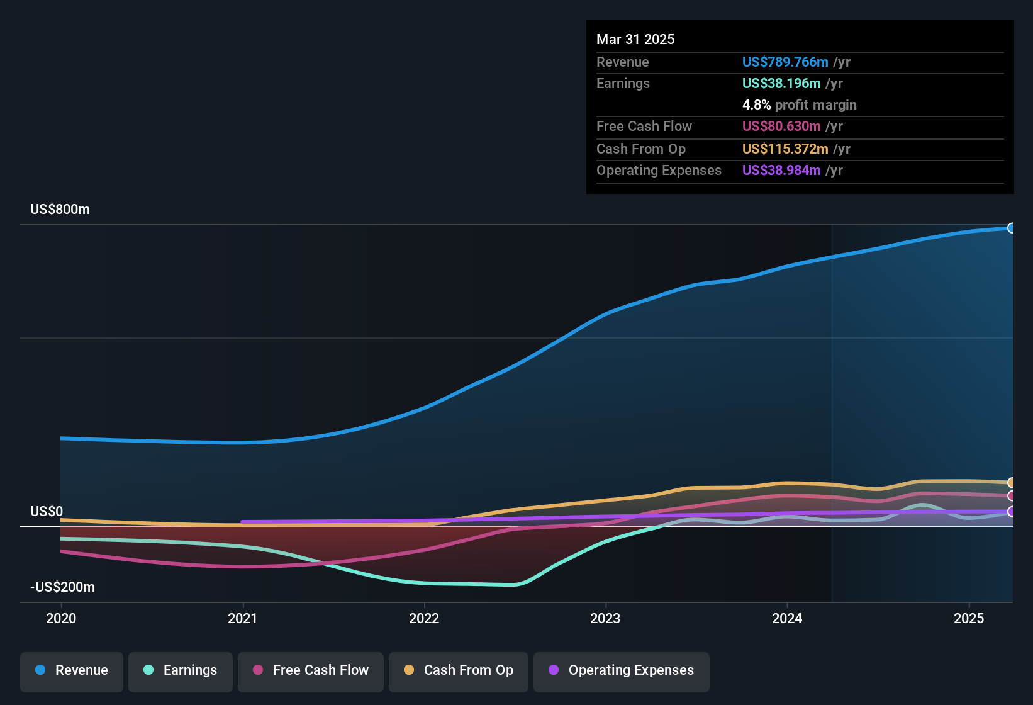Click the 2022 x-axis label

click(424, 618)
